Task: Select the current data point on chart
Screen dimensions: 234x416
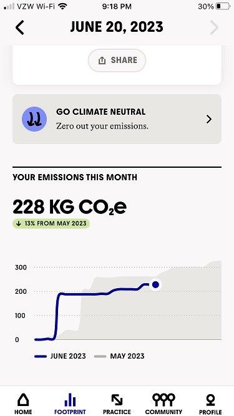Action: click(155, 284)
